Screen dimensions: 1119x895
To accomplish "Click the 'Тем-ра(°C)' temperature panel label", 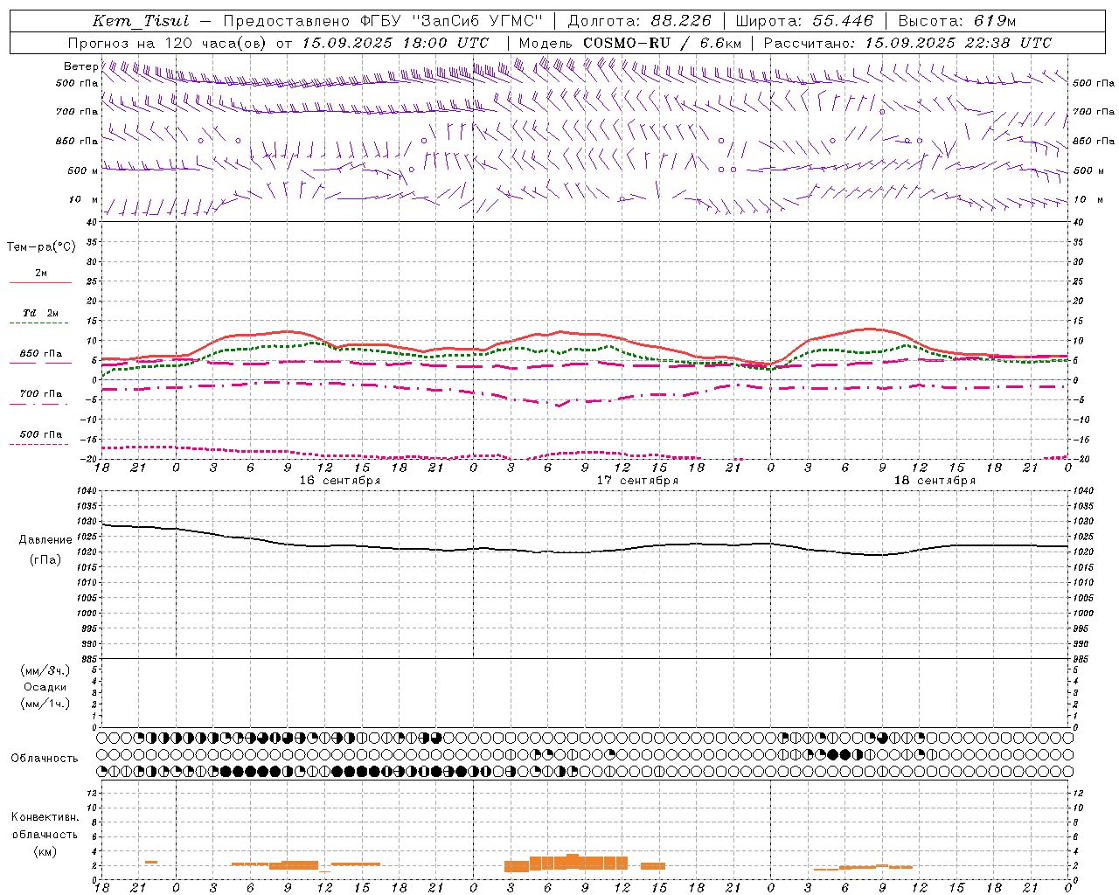I will coord(41,246).
